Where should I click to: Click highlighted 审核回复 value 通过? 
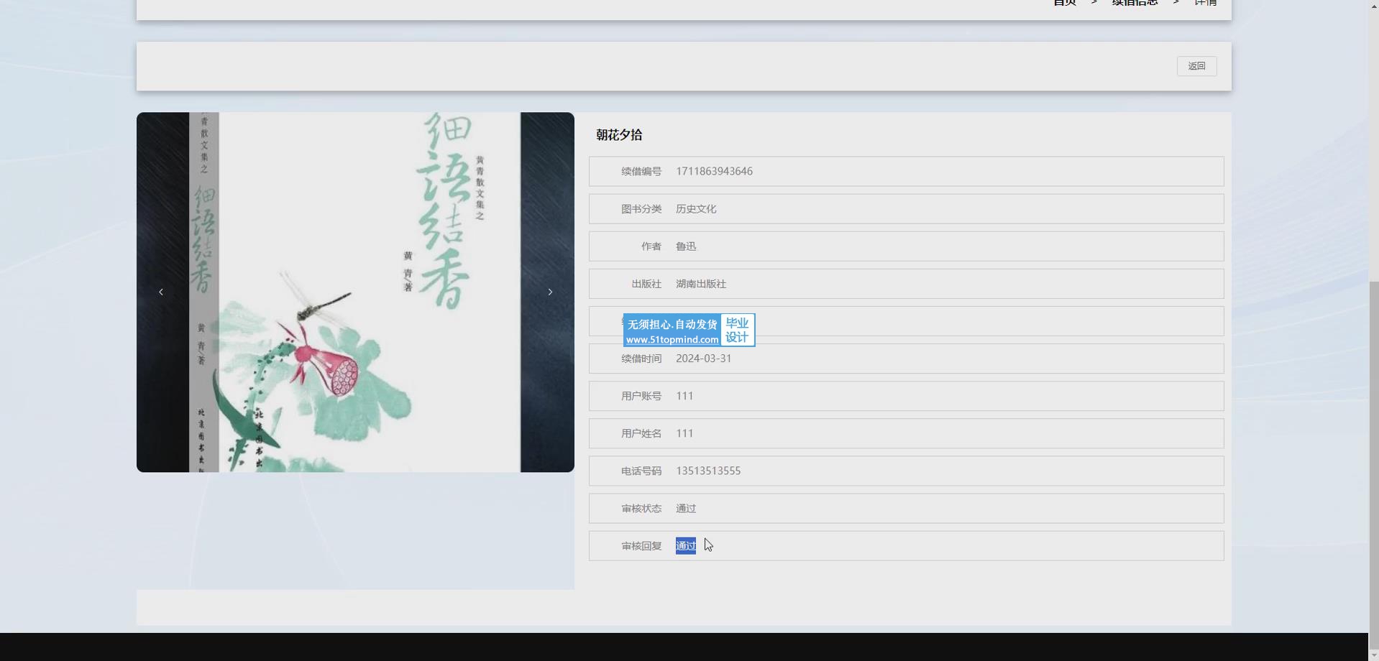pyautogui.click(x=686, y=546)
